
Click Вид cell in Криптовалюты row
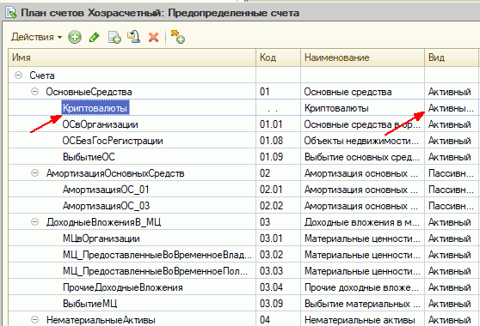(452, 108)
